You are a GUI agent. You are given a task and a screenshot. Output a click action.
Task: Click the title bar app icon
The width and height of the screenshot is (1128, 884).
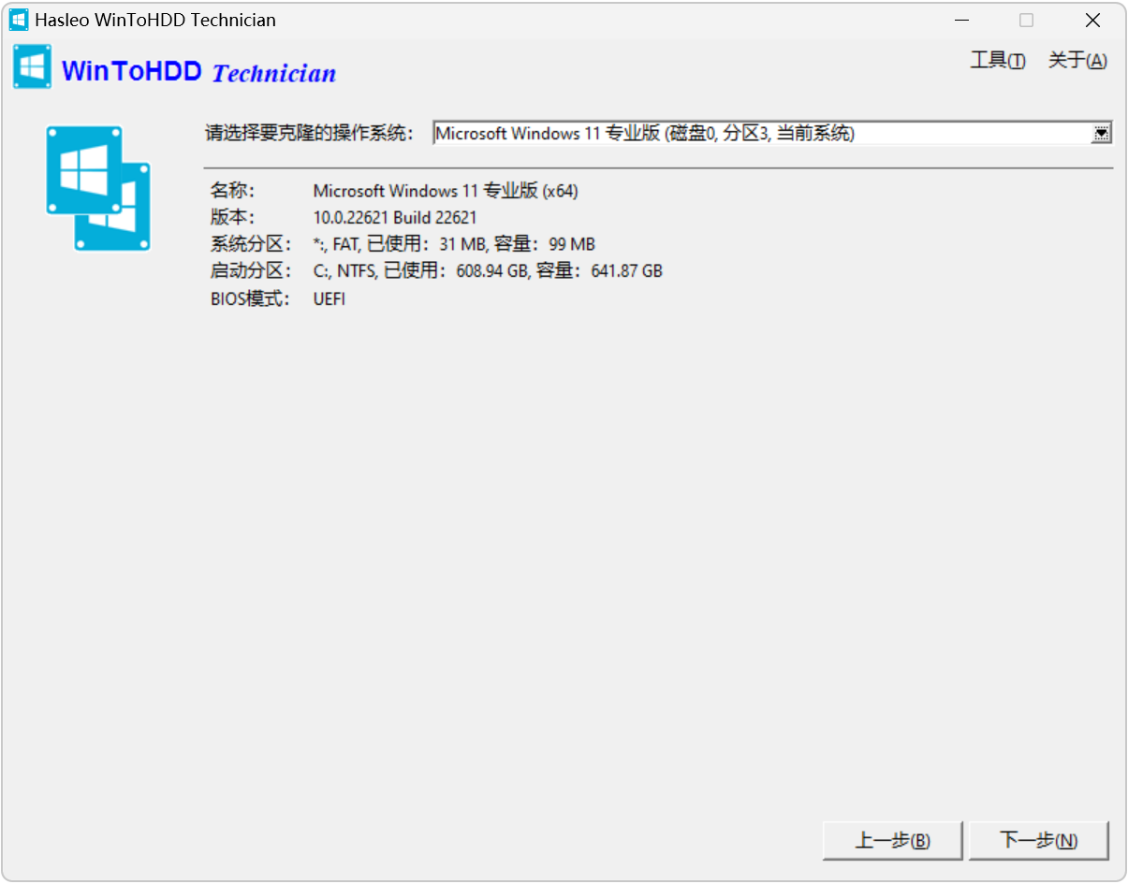click(x=19, y=20)
